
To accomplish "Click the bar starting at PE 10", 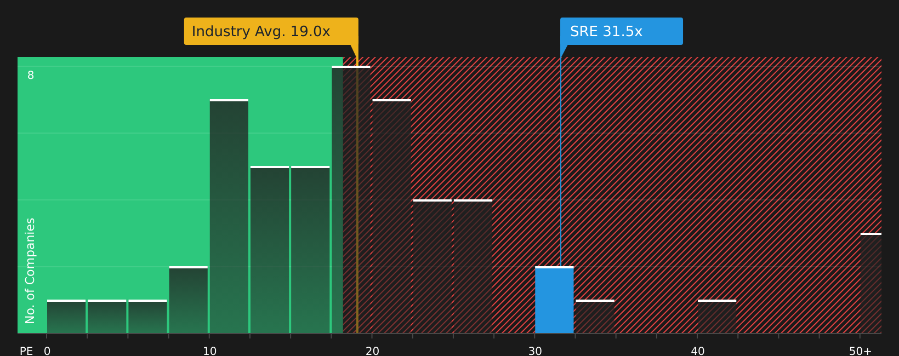I will pyautogui.click(x=229, y=216).
